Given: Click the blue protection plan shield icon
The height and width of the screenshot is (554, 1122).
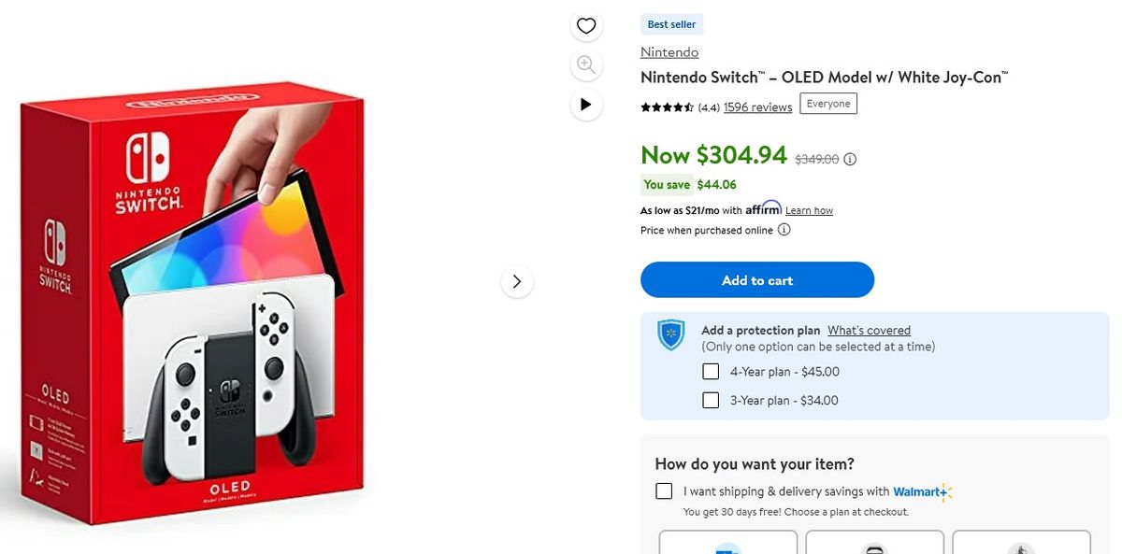Looking at the screenshot, I should click(669, 333).
